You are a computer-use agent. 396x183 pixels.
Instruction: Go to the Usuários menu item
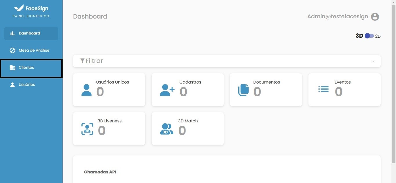[27, 85]
